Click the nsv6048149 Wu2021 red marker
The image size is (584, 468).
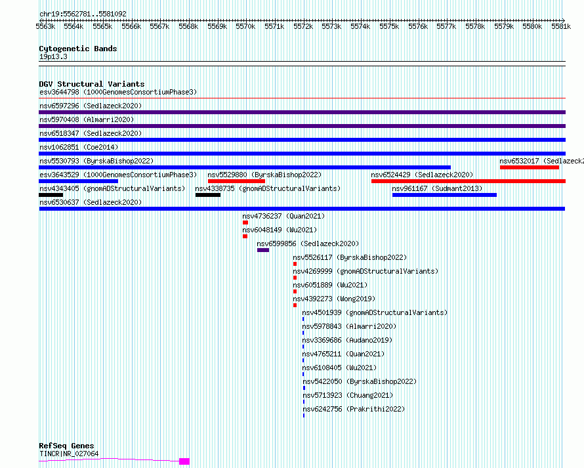coord(245,236)
